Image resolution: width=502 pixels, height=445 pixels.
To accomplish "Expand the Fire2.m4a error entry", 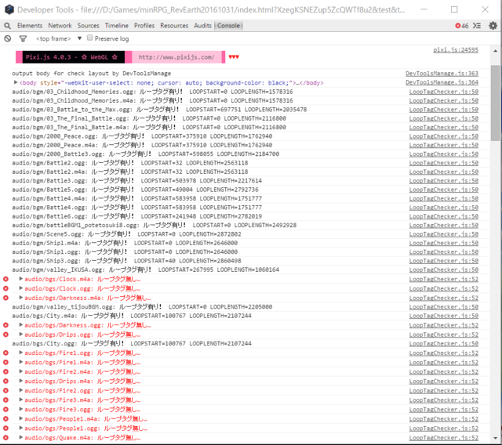I will 21,371.
